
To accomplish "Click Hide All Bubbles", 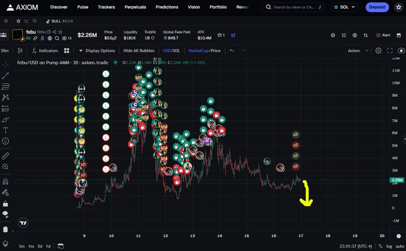I will click(x=139, y=51).
